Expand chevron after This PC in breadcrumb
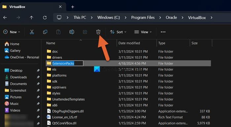The height and width of the screenshot is (127, 231). tap(92, 18)
